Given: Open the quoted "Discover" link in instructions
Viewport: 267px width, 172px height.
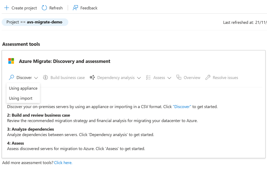Looking at the screenshot, I should [x=182, y=107].
